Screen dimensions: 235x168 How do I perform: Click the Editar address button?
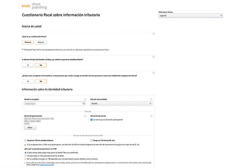coord(30,128)
